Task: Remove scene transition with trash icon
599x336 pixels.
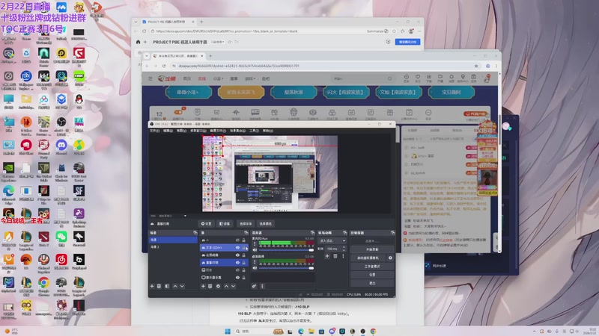Action: click(335, 256)
